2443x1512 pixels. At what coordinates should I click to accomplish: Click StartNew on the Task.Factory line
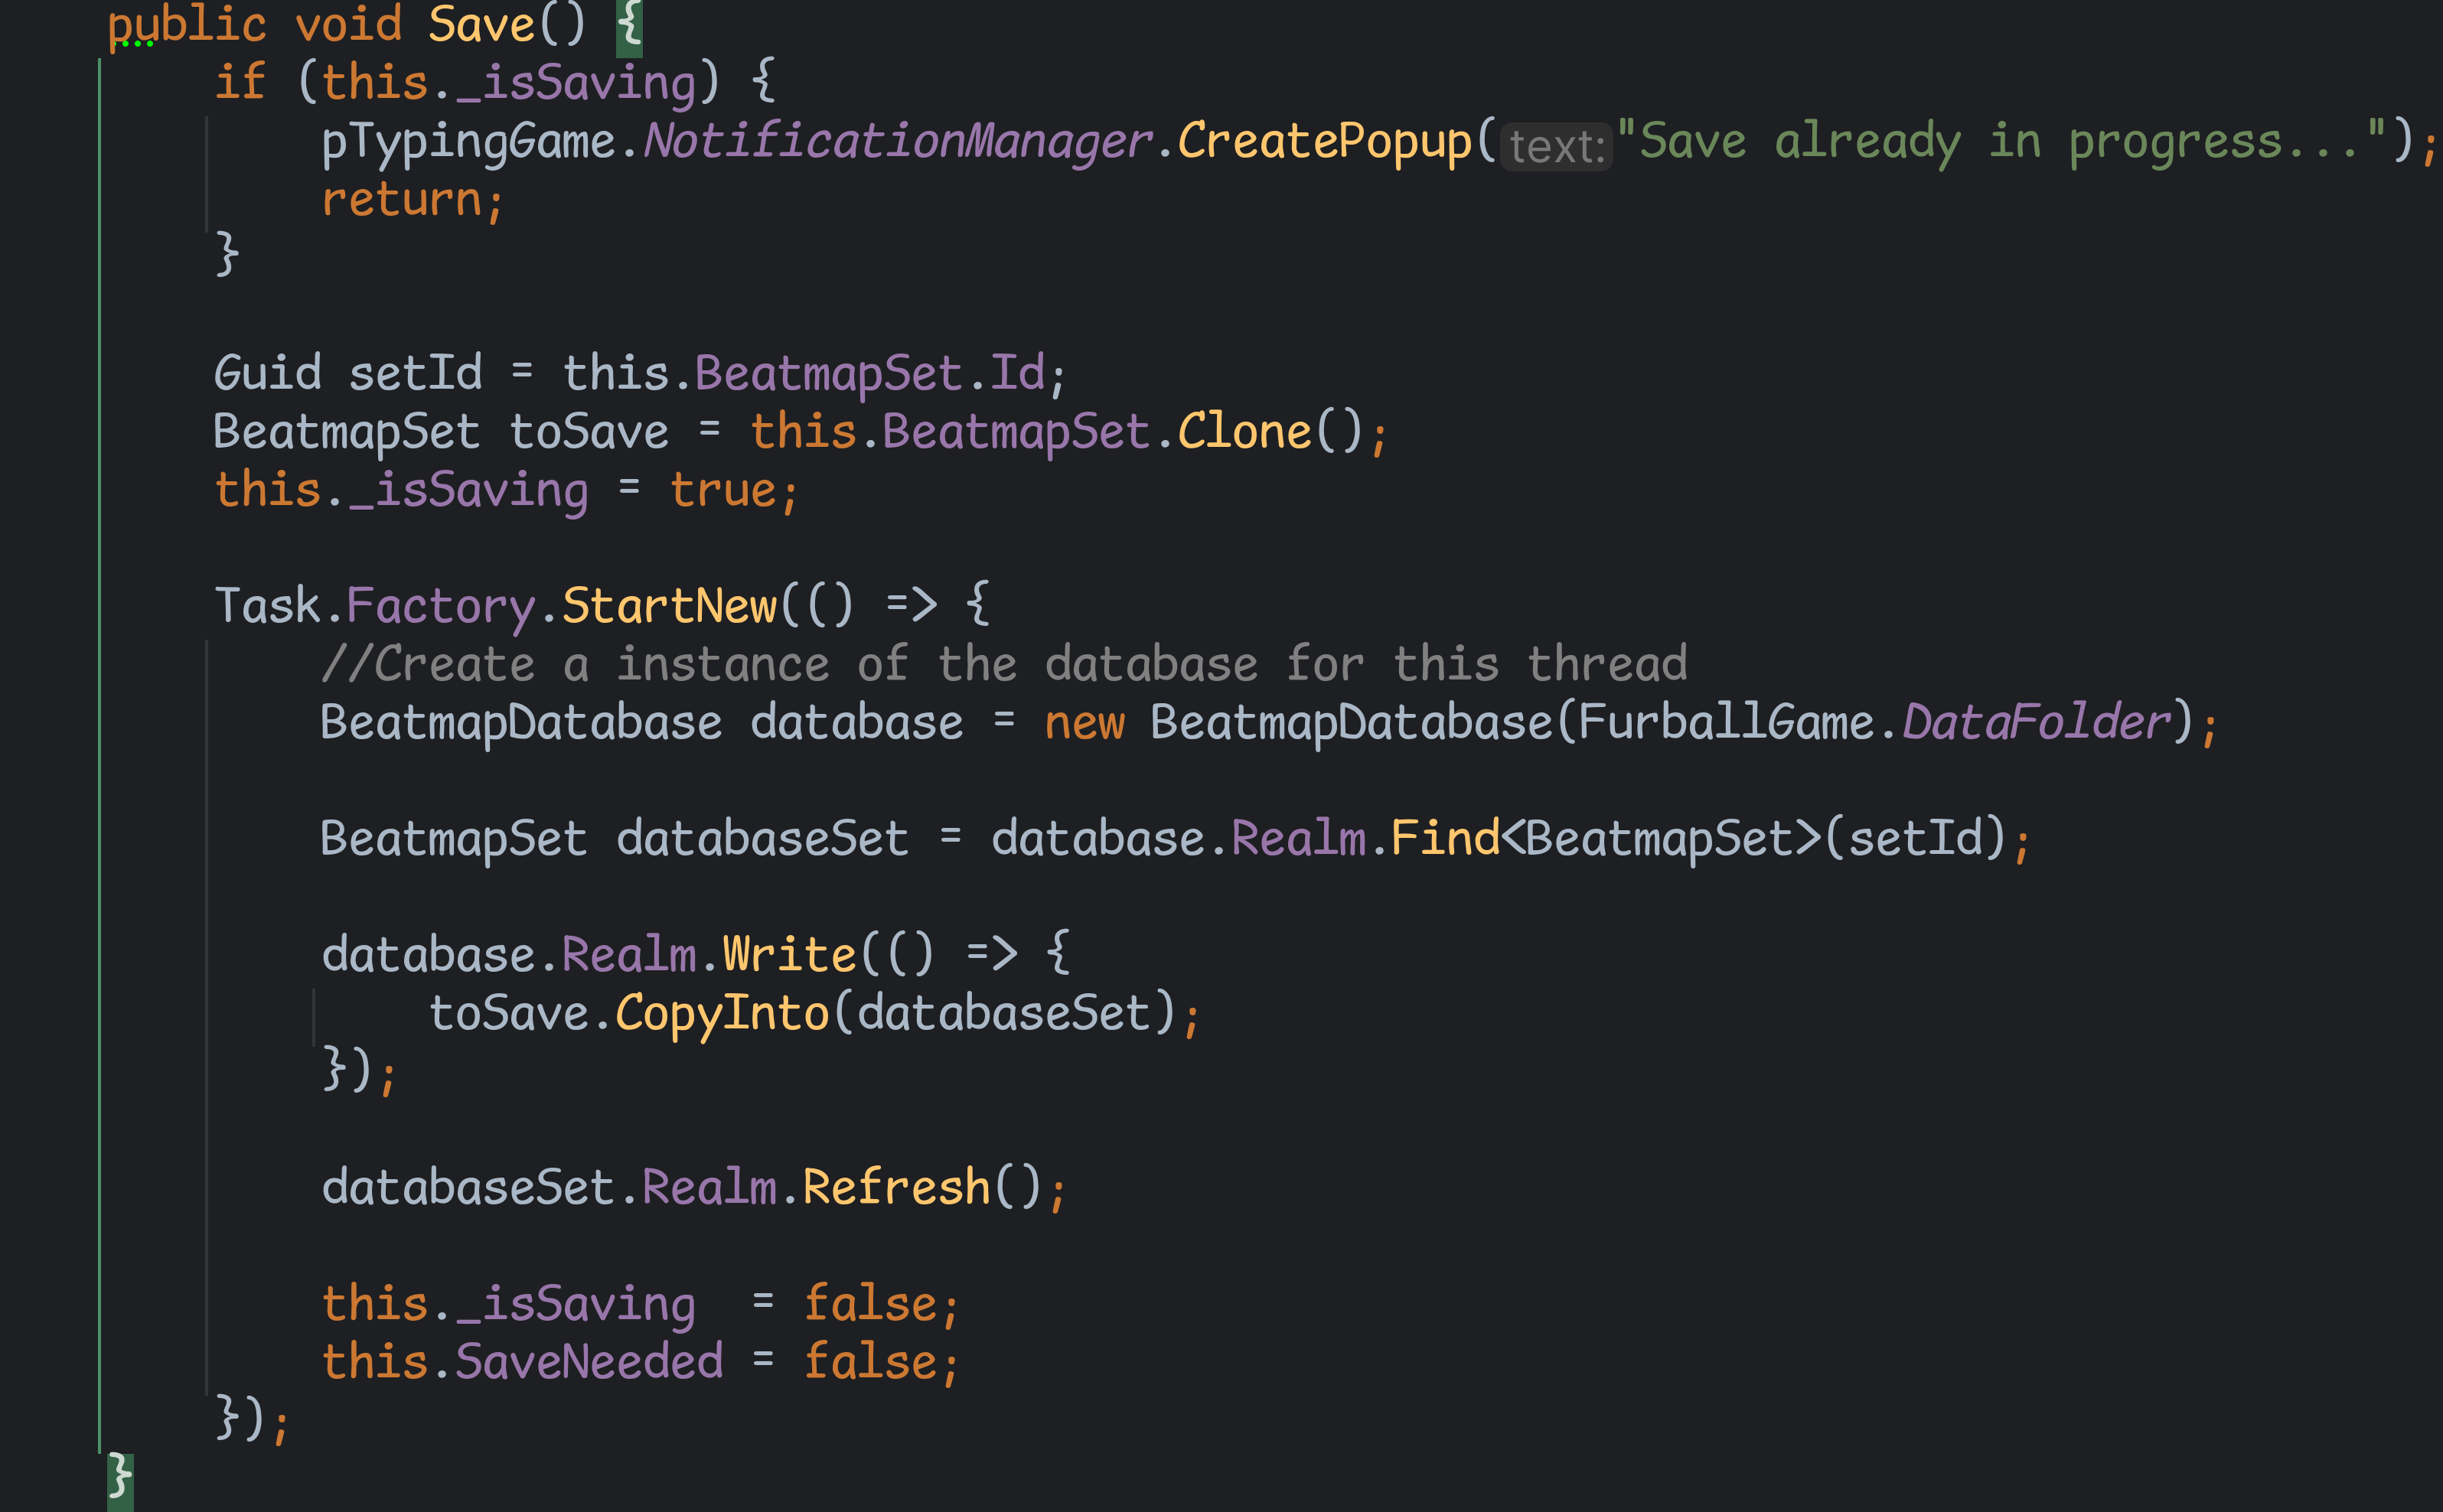(x=669, y=606)
